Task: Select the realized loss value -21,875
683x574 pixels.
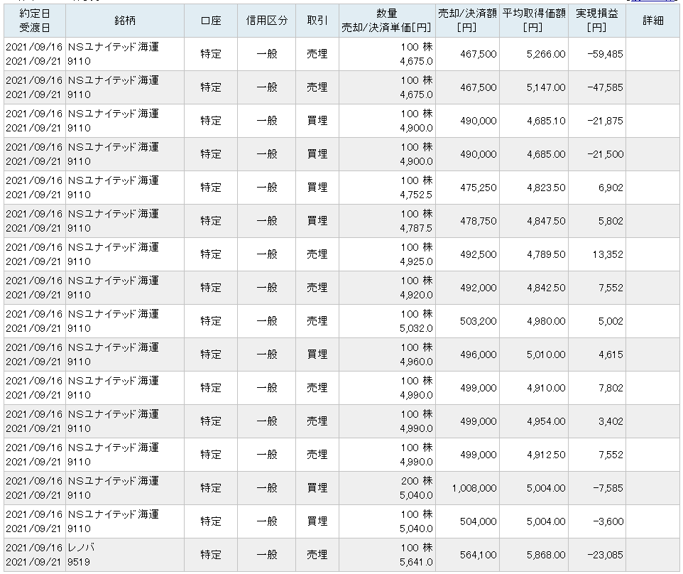Action: (x=605, y=121)
